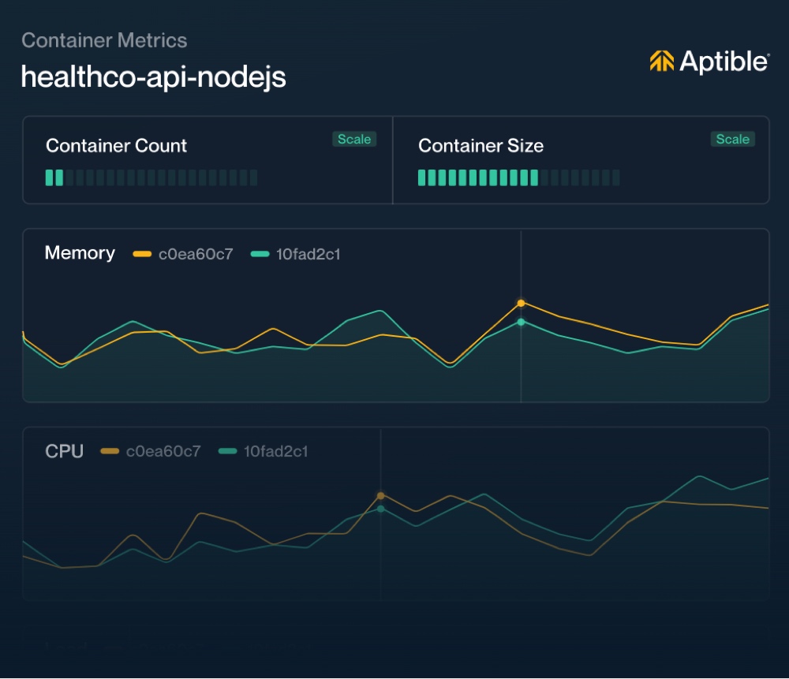
Task: Click the Memory chart title
Action: (x=80, y=253)
